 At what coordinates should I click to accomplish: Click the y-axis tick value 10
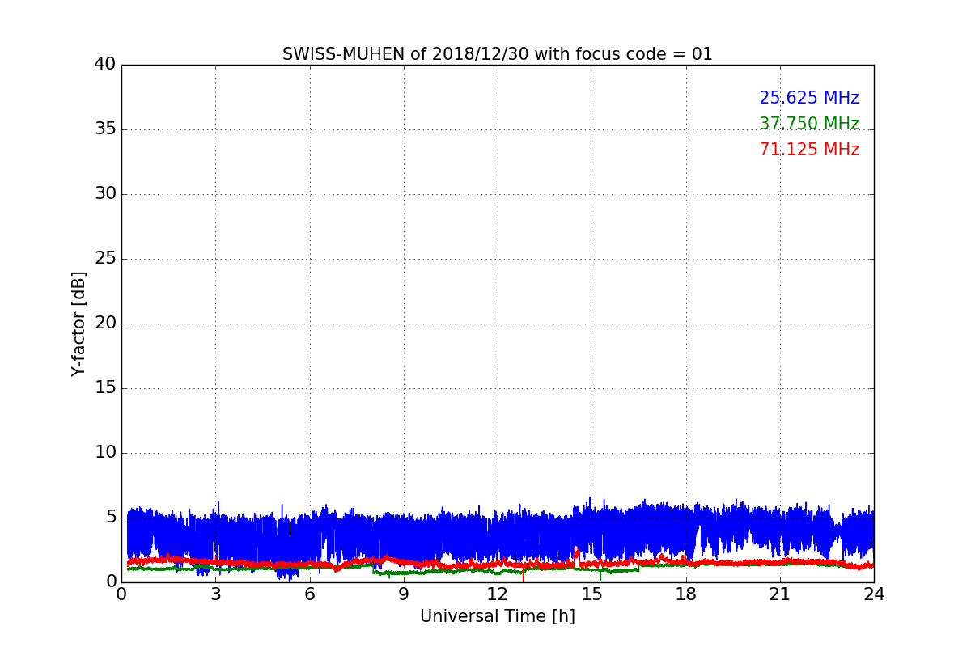(x=105, y=452)
